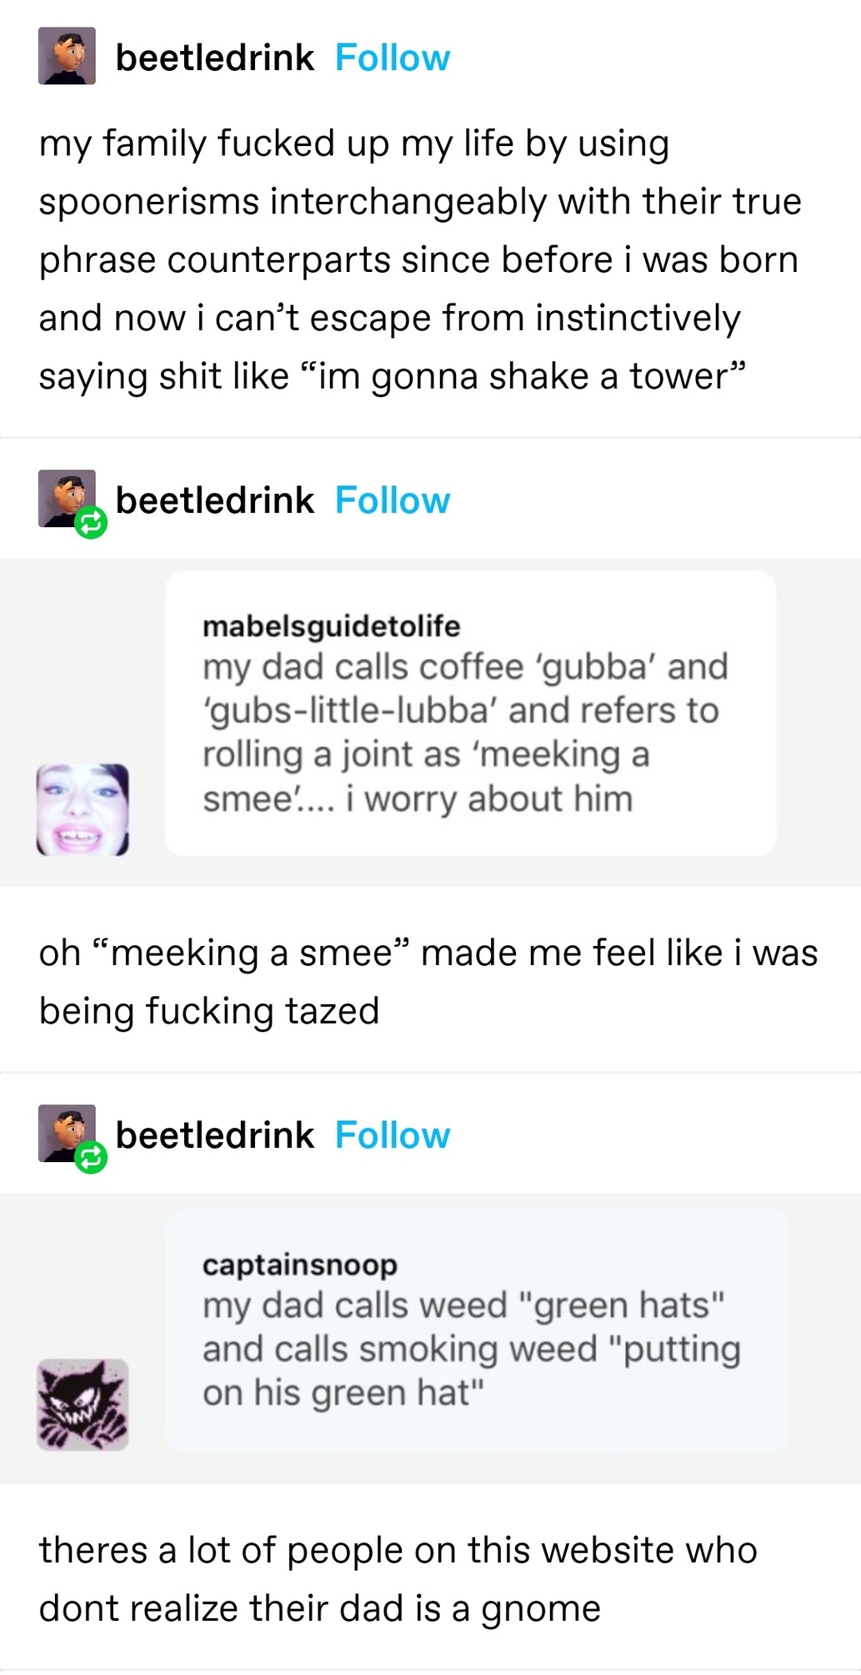Click beetledrink's avatar above the captainsnoop reply
Viewport: 861px width, 1675px height.
click(65, 1130)
